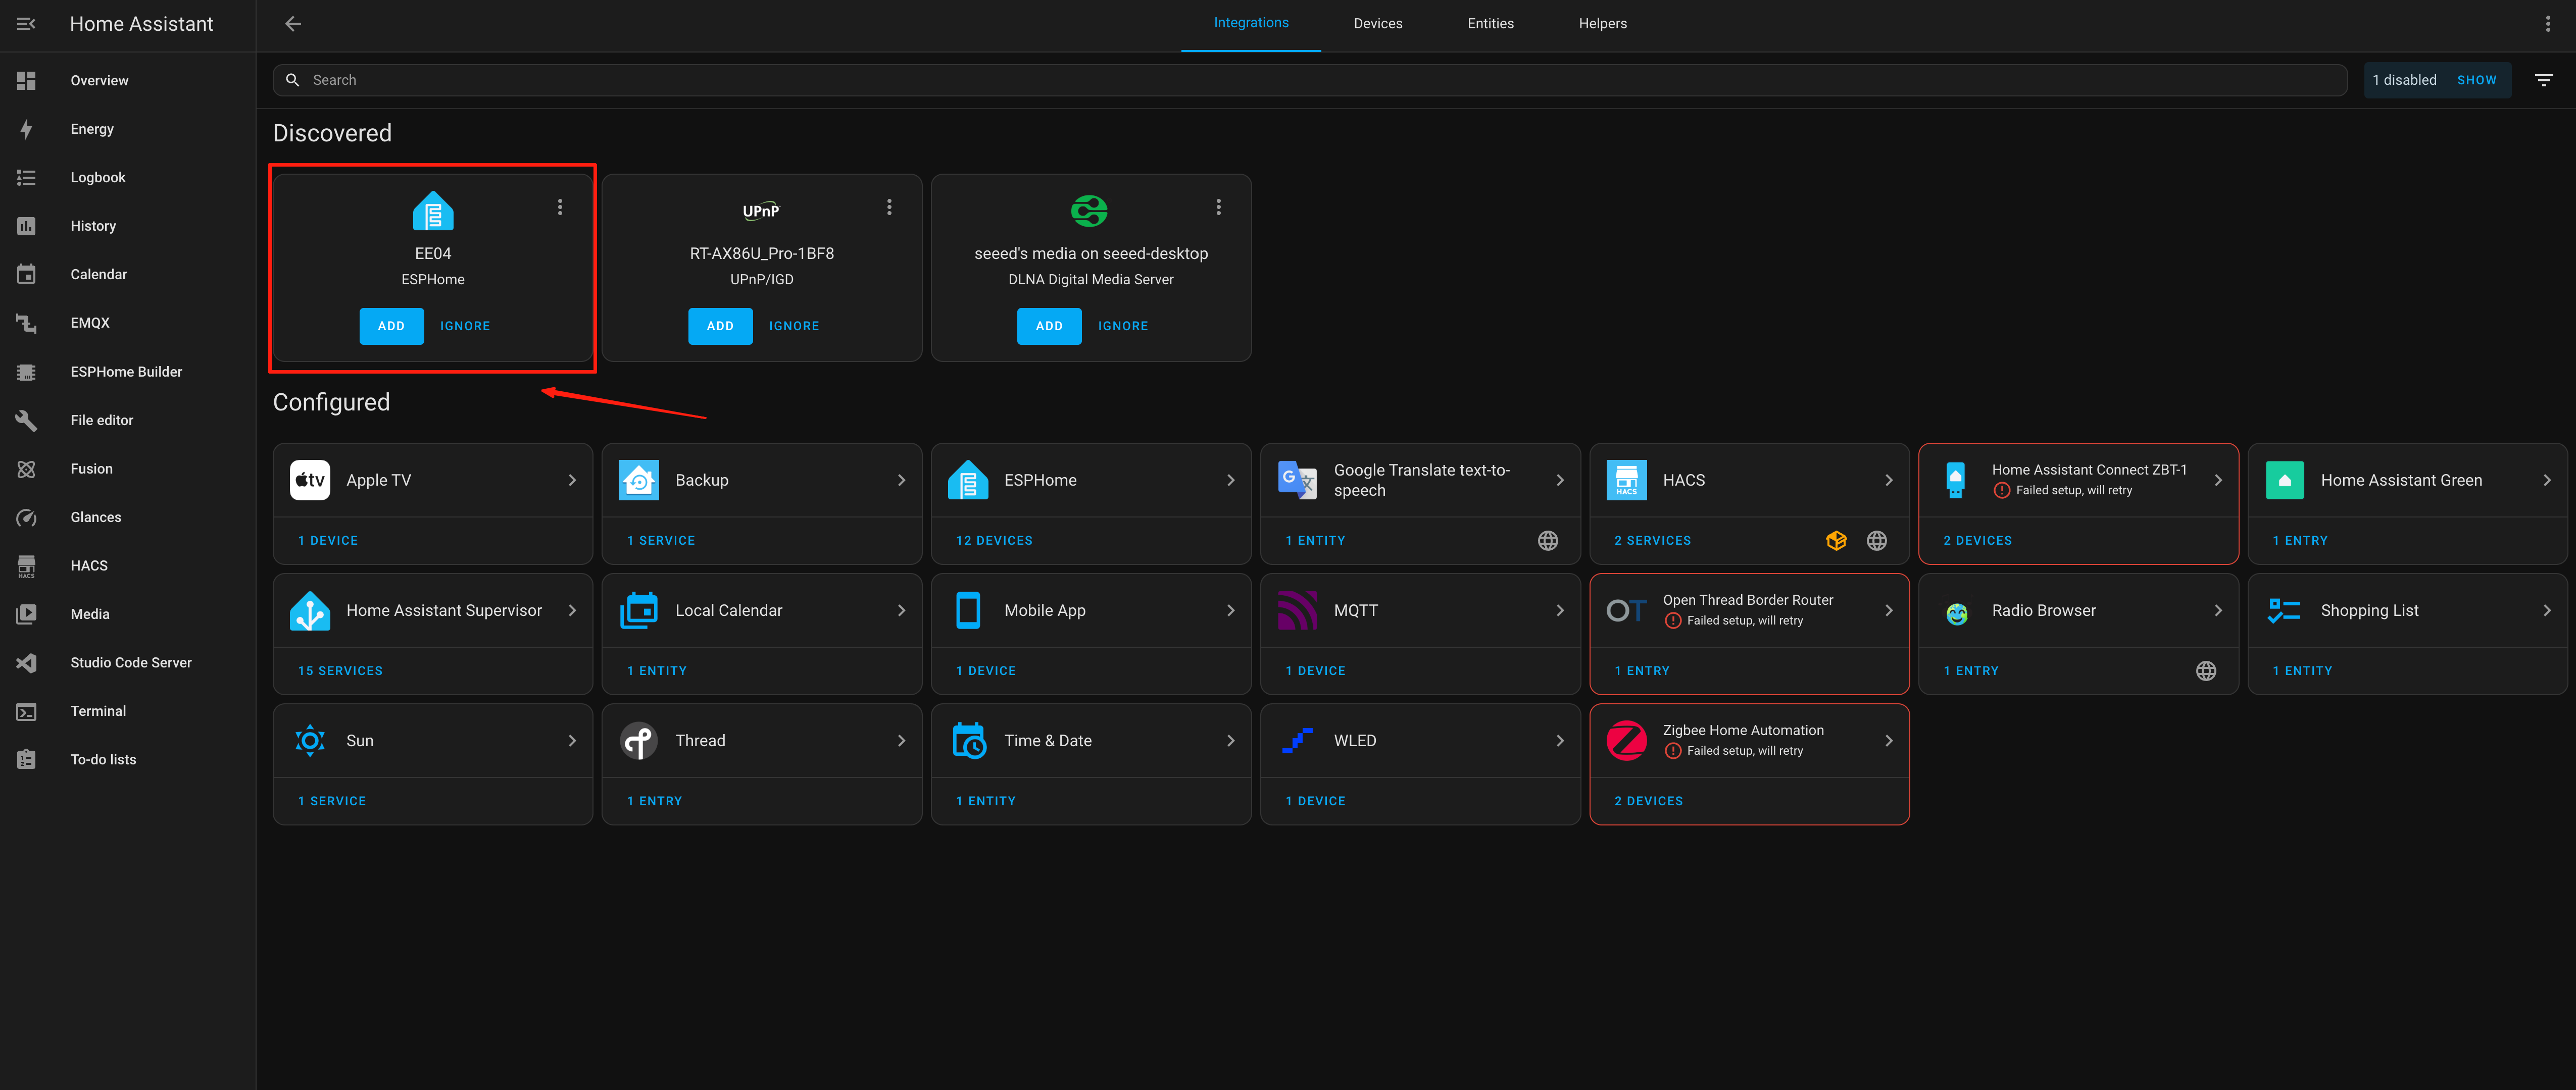Click the filter icon next to Show
Image resolution: width=2576 pixels, height=1090 pixels.
(x=2543, y=80)
